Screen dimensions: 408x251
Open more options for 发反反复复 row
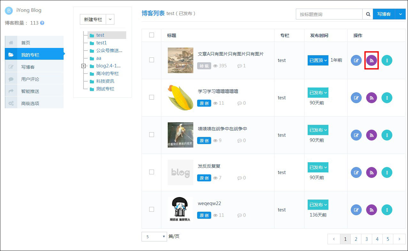click(x=387, y=172)
